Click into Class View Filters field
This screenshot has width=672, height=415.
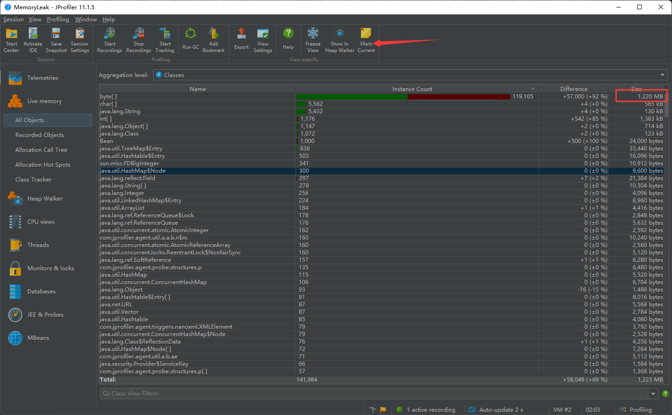click(375, 394)
